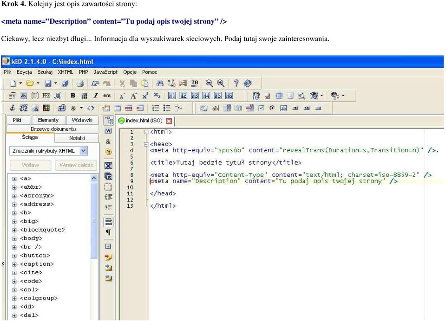Image resolution: width=446 pixels, height=321 pixels.
Task: Insert an H1 heading
Action: pyautogui.click(x=172, y=96)
